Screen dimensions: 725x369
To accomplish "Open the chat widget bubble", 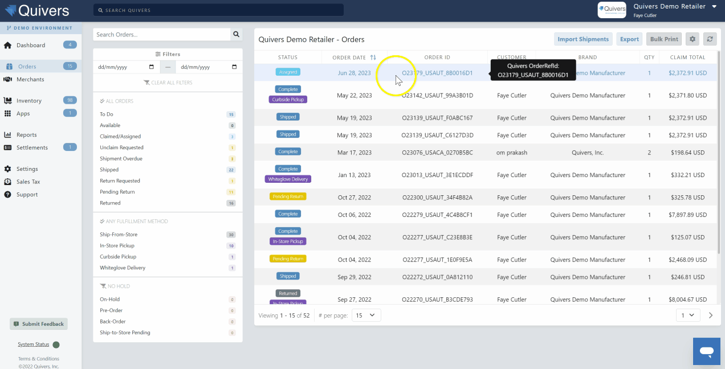I will click(707, 351).
